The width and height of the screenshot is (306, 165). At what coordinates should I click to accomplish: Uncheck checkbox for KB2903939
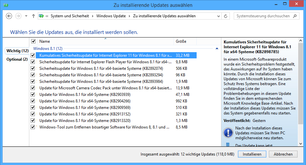[33, 95]
